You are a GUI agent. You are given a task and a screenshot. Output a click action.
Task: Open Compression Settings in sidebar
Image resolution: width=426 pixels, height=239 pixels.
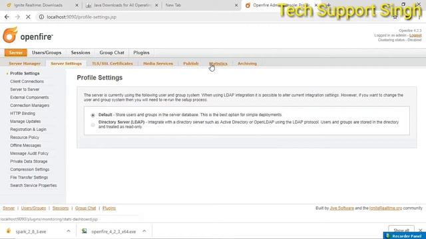coord(29,169)
